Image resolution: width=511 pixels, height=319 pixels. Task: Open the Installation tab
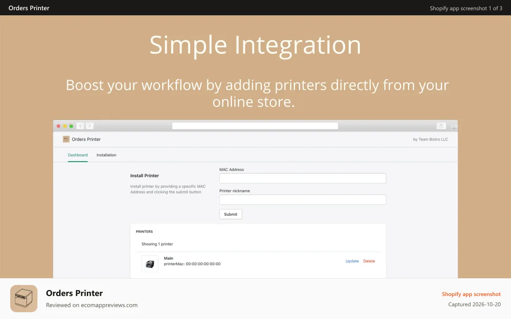pos(106,155)
